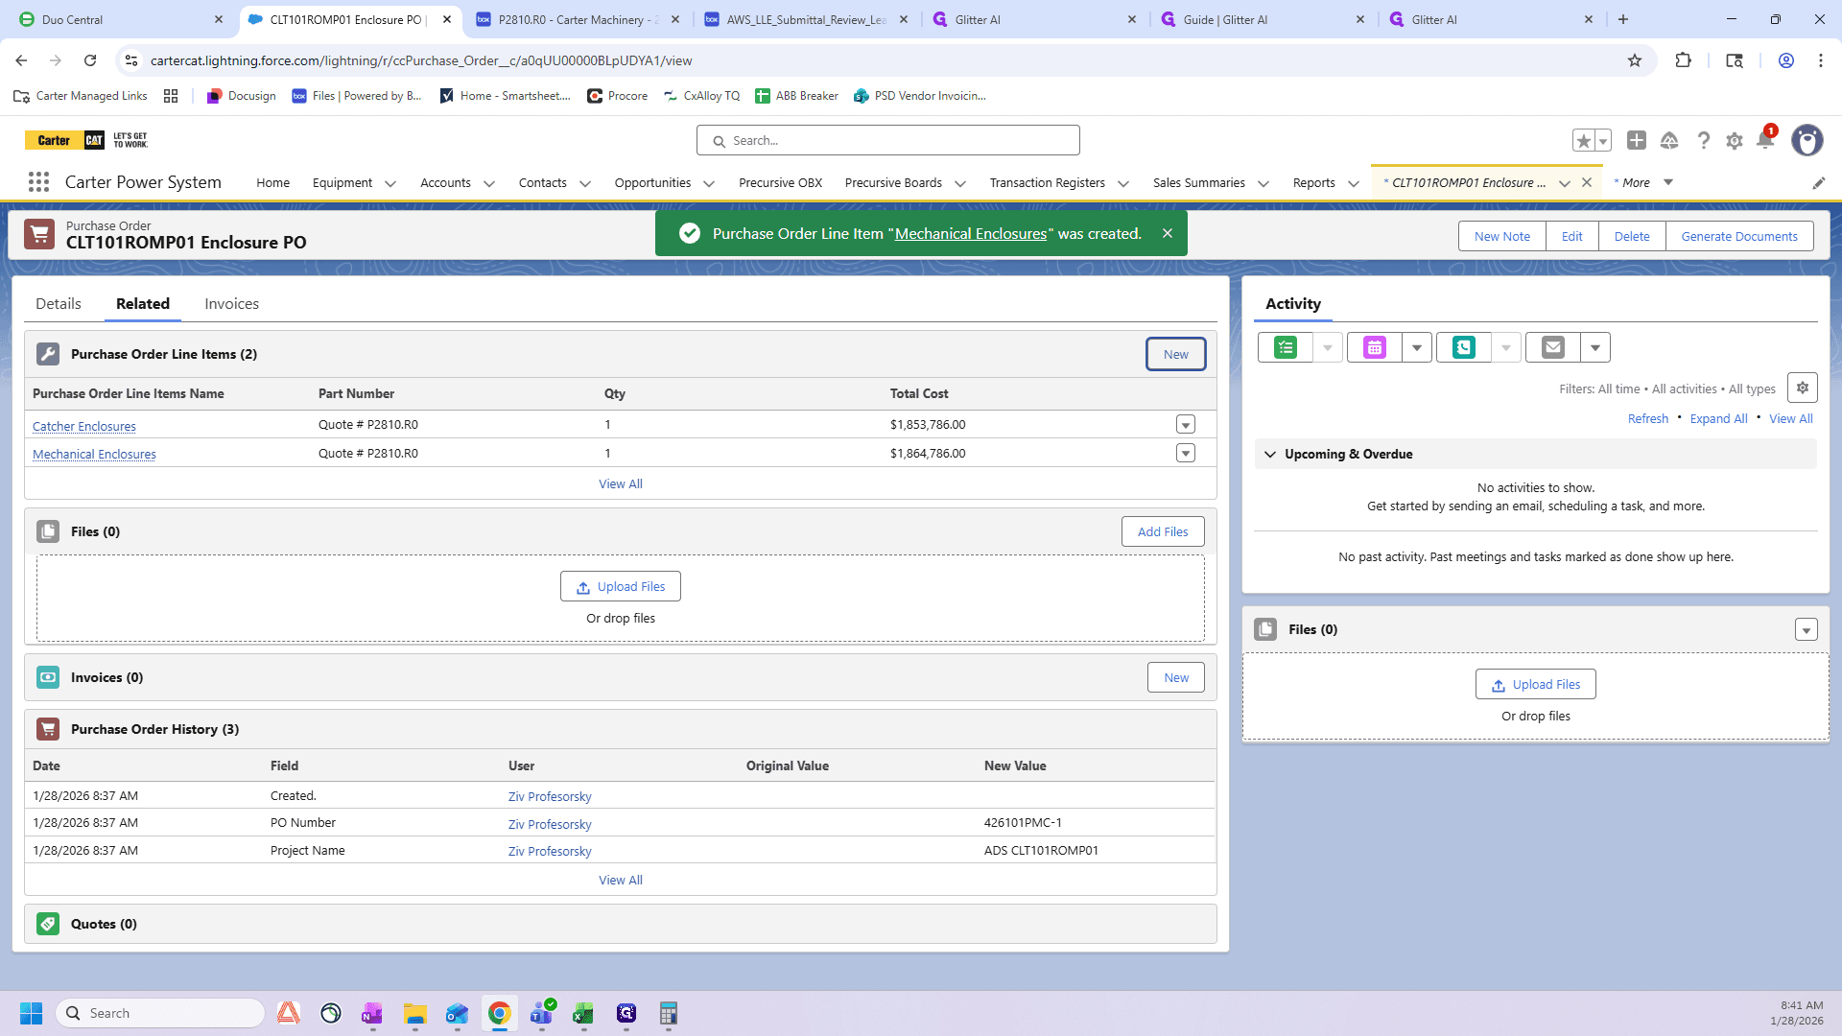Click New in the Invoices section
Viewport: 1842px width, 1036px height.
(x=1175, y=677)
